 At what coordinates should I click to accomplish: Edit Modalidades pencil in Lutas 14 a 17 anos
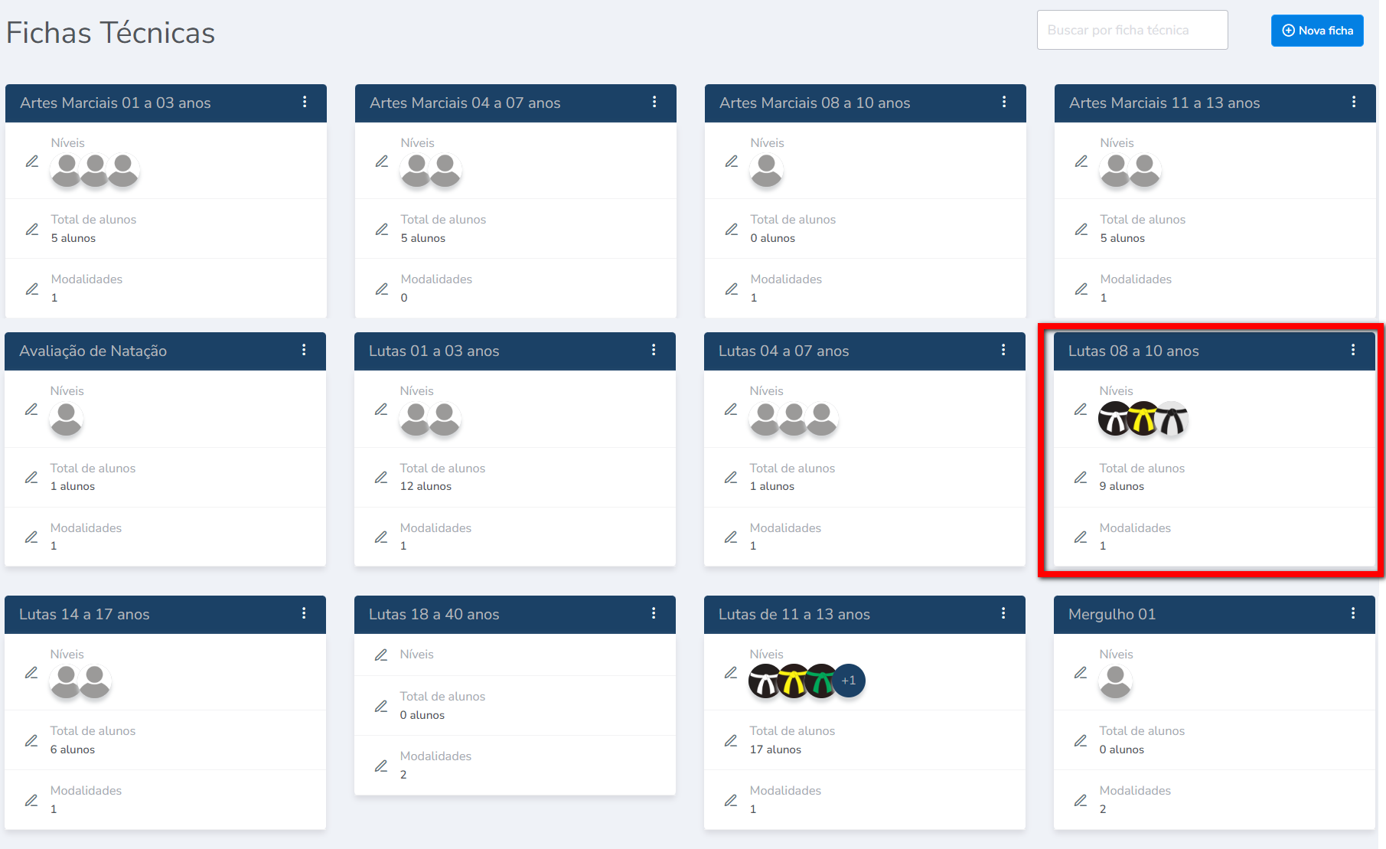(31, 800)
